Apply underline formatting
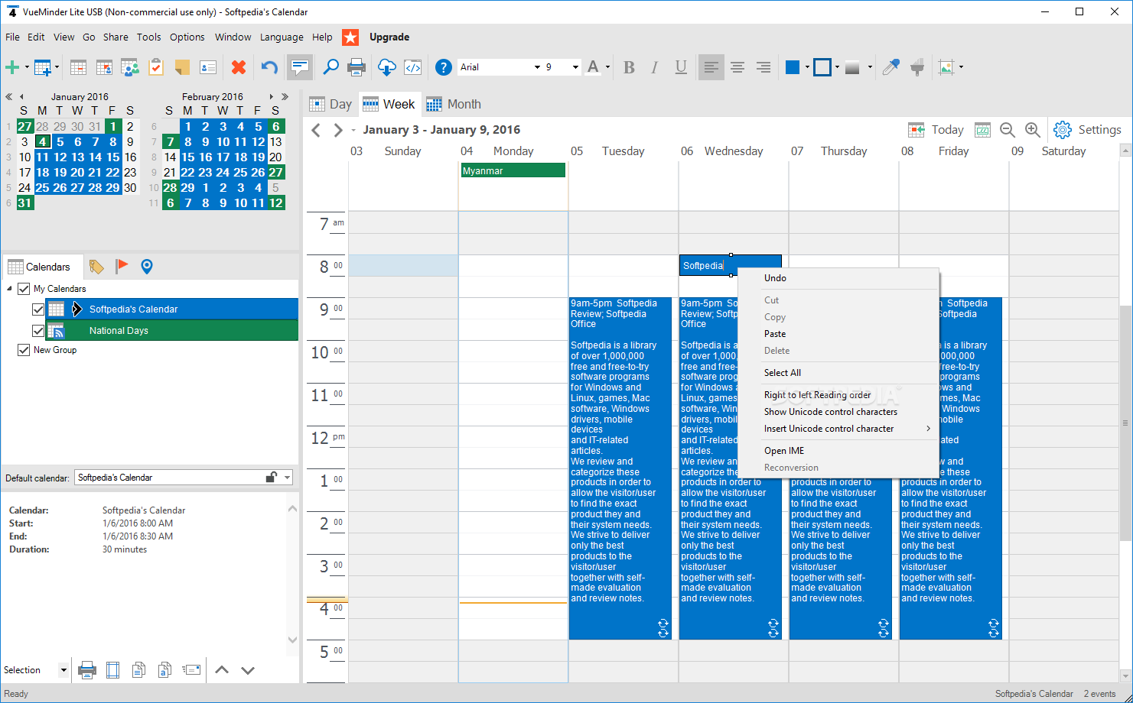The image size is (1133, 703). click(x=681, y=67)
